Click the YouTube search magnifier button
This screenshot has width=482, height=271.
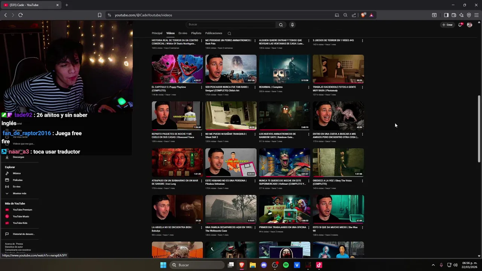pyautogui.click(x=281, y=24)
